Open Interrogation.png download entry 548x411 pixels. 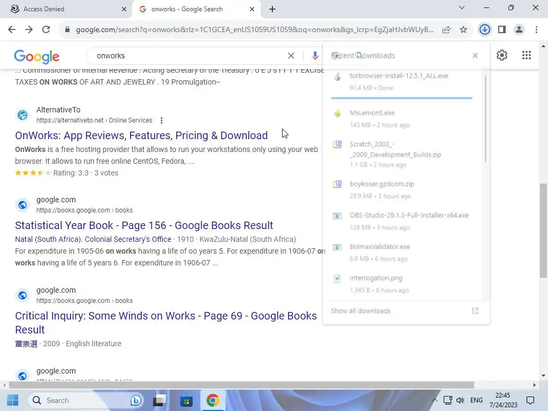pos(402,284)
